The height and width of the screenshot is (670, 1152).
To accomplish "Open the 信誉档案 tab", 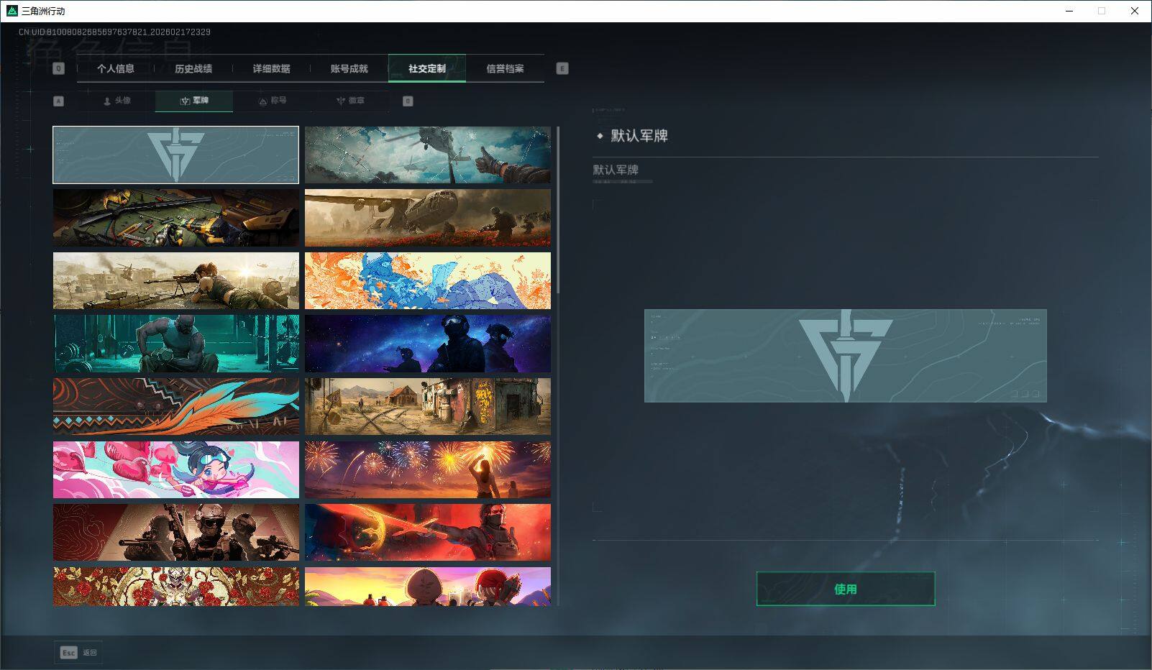I will 505,69.
